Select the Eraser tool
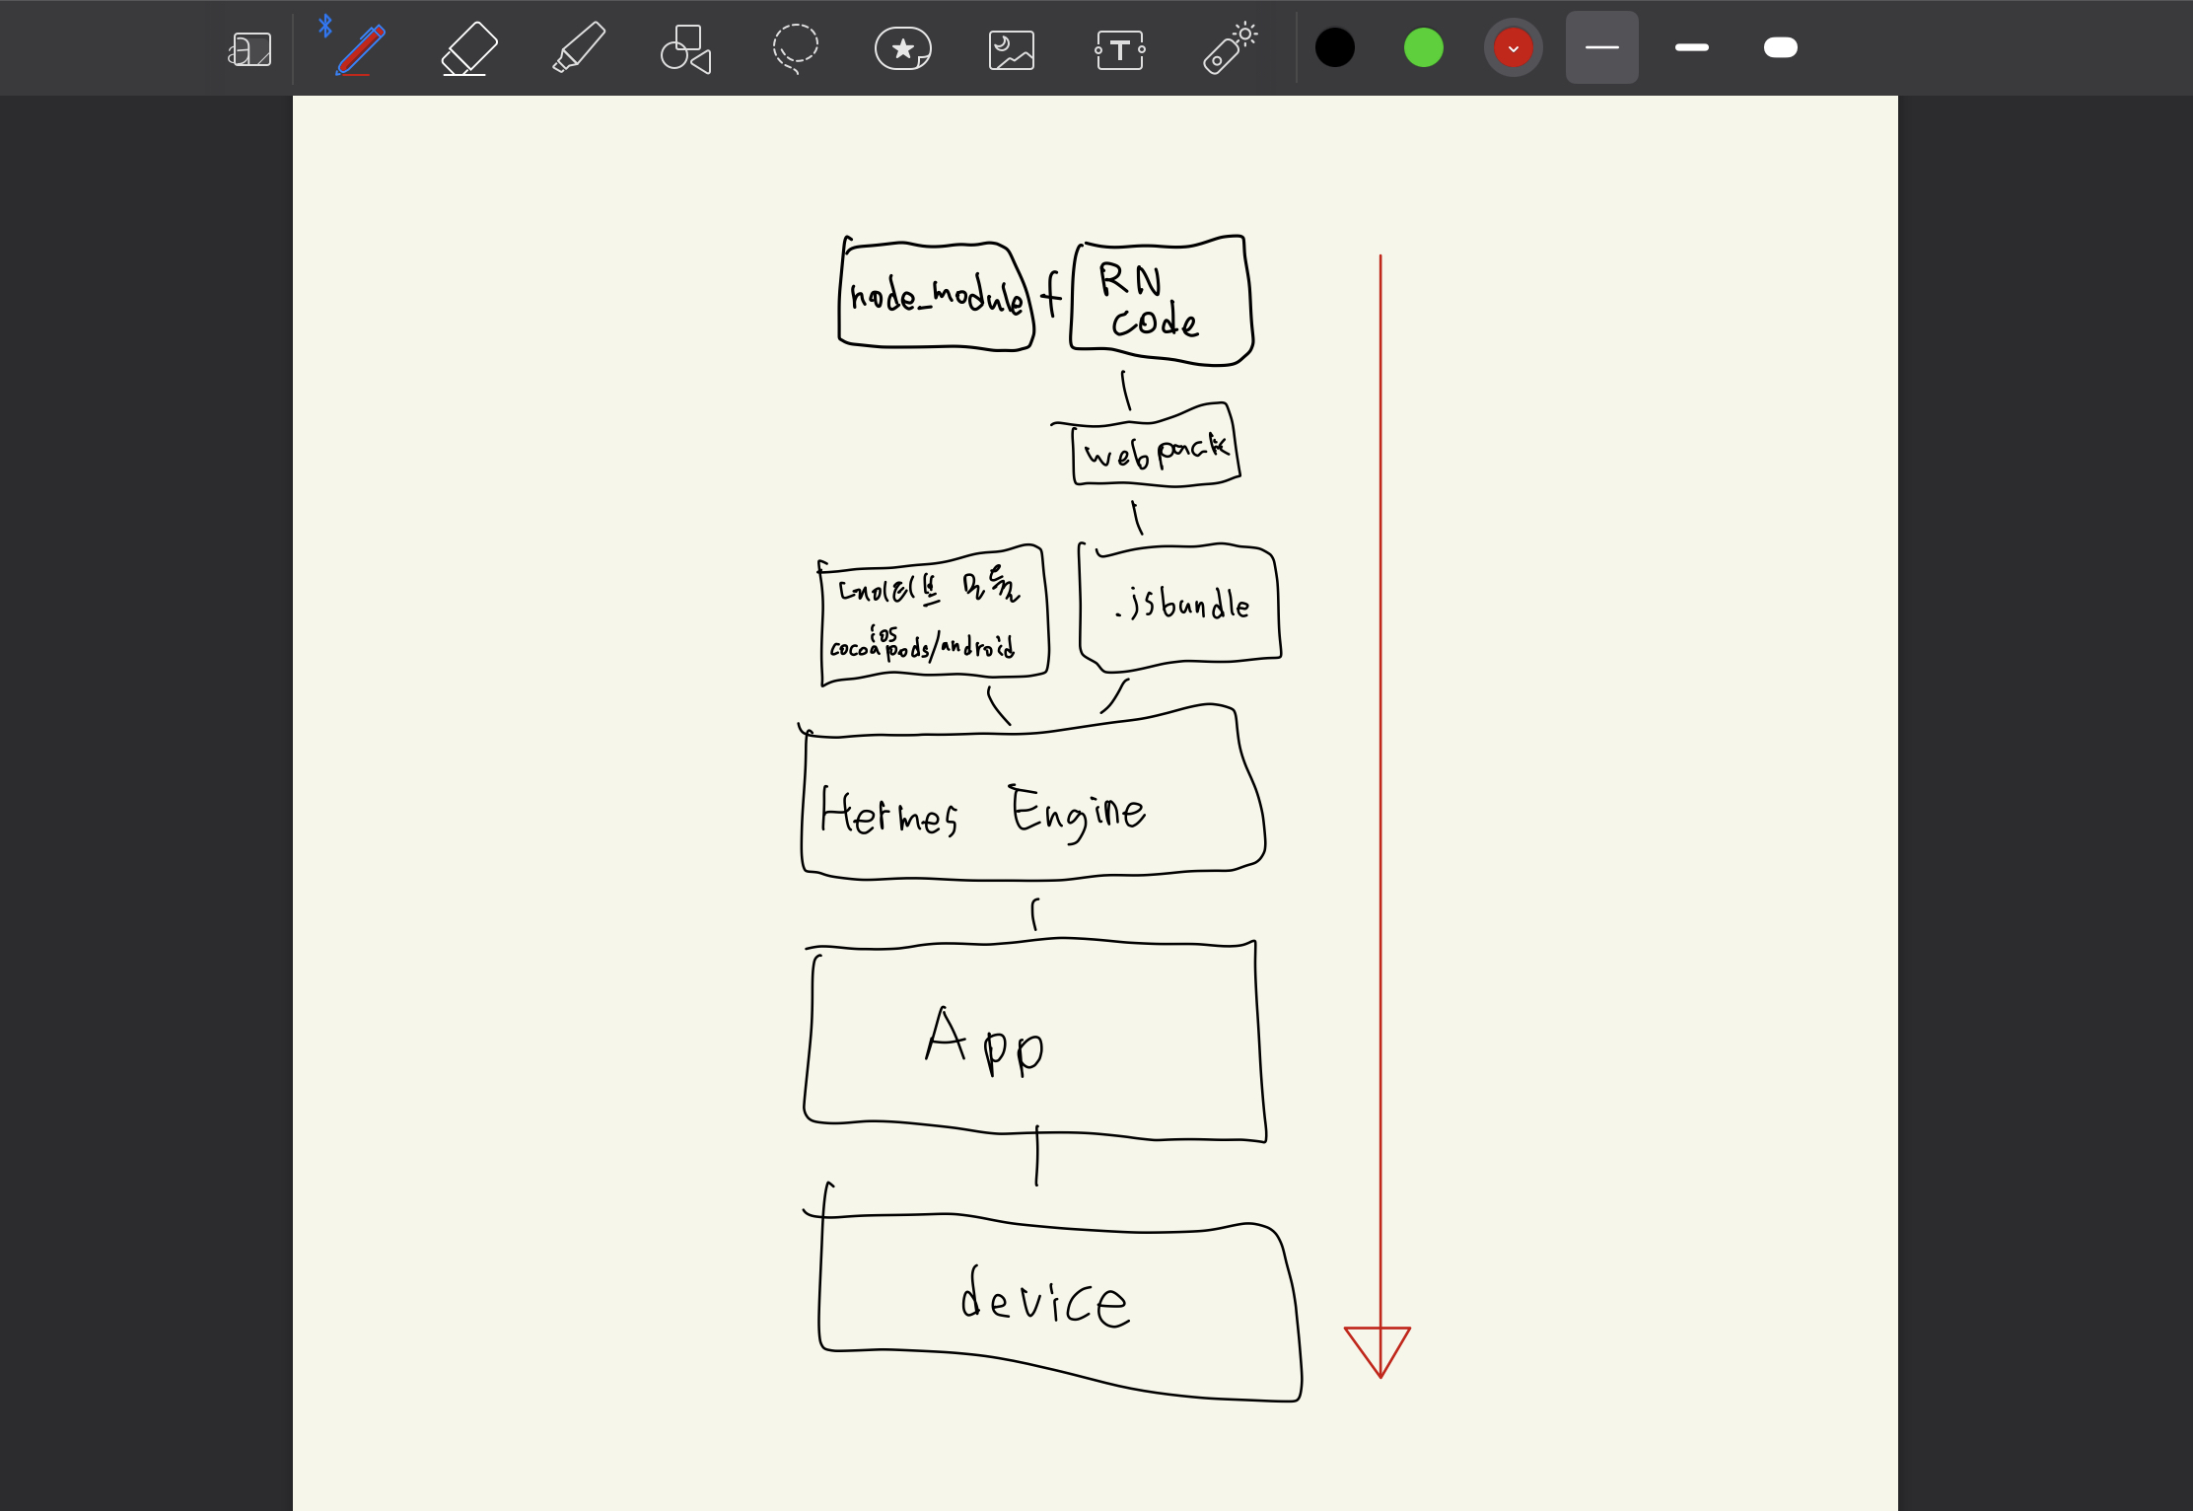 (x=468, y=48)
